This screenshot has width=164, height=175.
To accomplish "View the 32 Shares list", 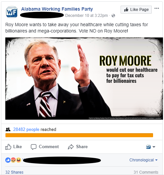I will click(x=14, y=172).
